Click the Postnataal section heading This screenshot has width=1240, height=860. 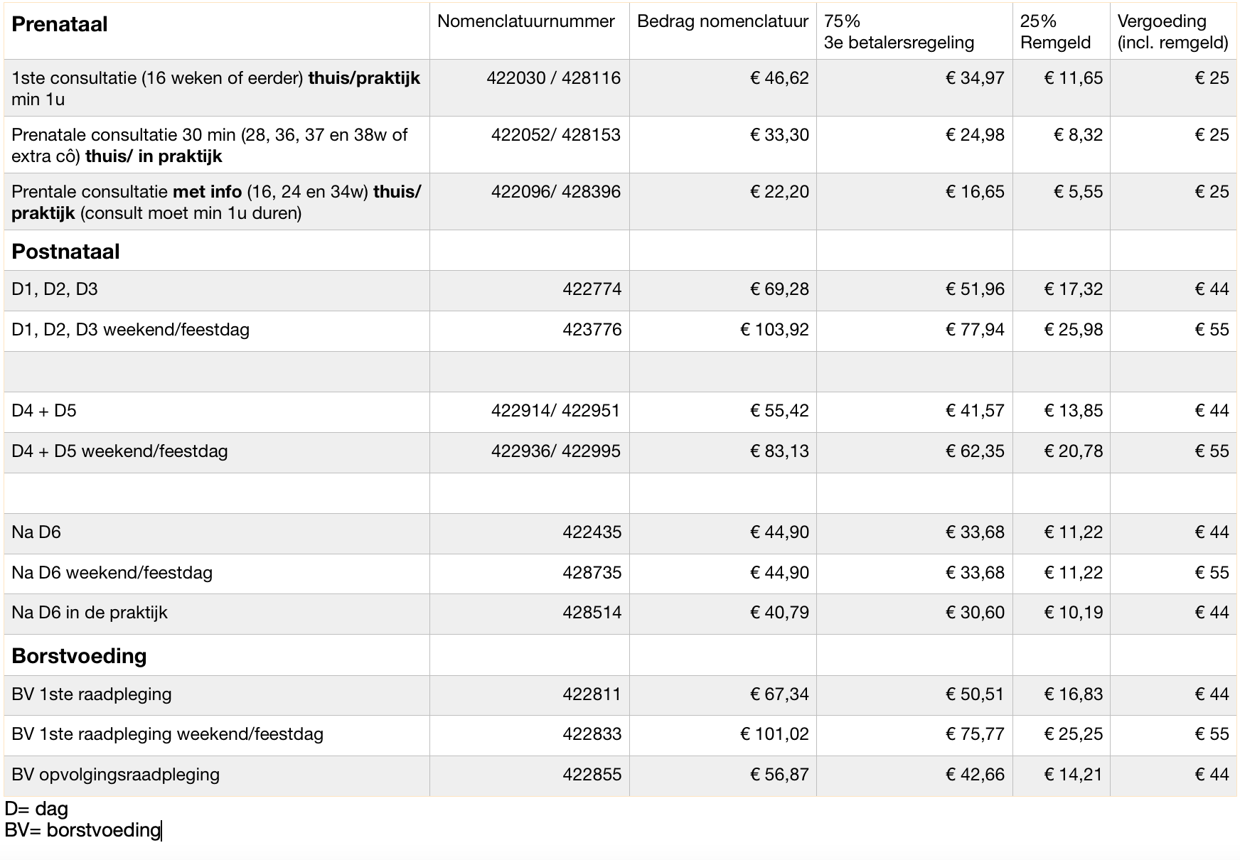[65, 252]
